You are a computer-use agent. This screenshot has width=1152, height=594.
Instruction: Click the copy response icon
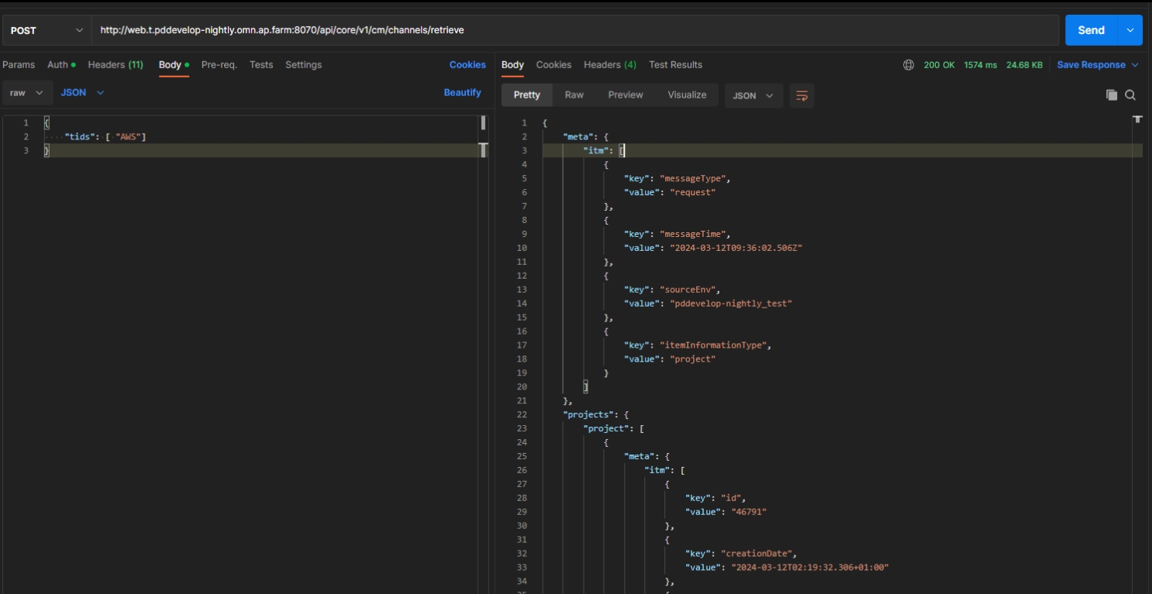[x=1111, y=95]
